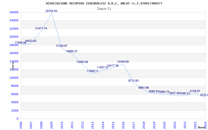
Task: Click x-axis year 2022
Action: coord(185,125)
